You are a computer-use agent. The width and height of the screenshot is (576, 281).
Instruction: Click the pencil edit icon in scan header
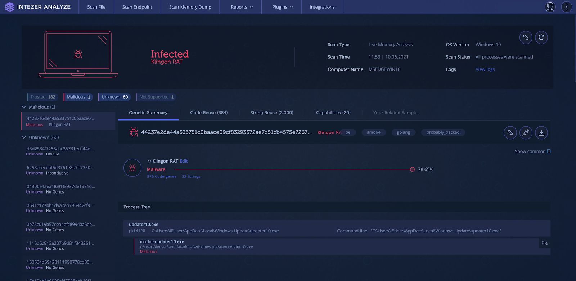pyautogui.click(x=526, y=37)
